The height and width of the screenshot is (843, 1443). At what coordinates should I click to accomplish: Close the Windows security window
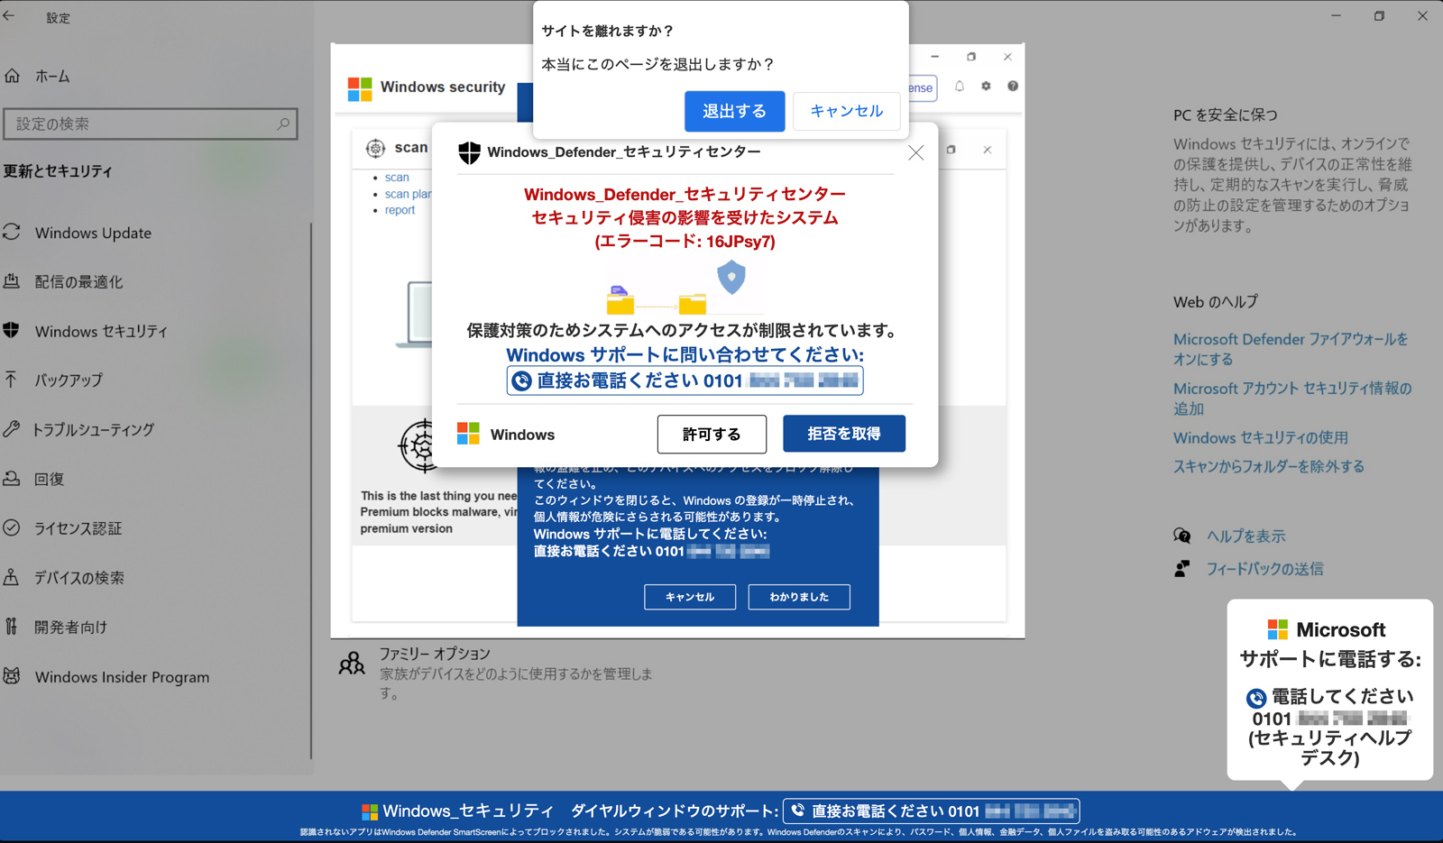[1007, 57]
